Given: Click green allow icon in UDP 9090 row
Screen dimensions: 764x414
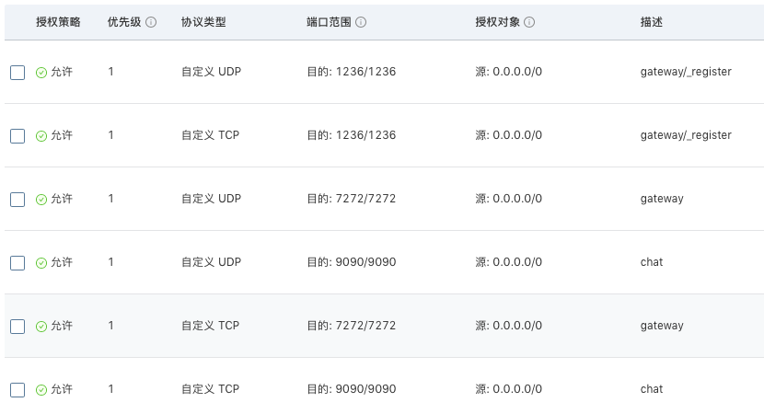Looking at the screenshot, I should pyautogui.click(x=41, y=263).
